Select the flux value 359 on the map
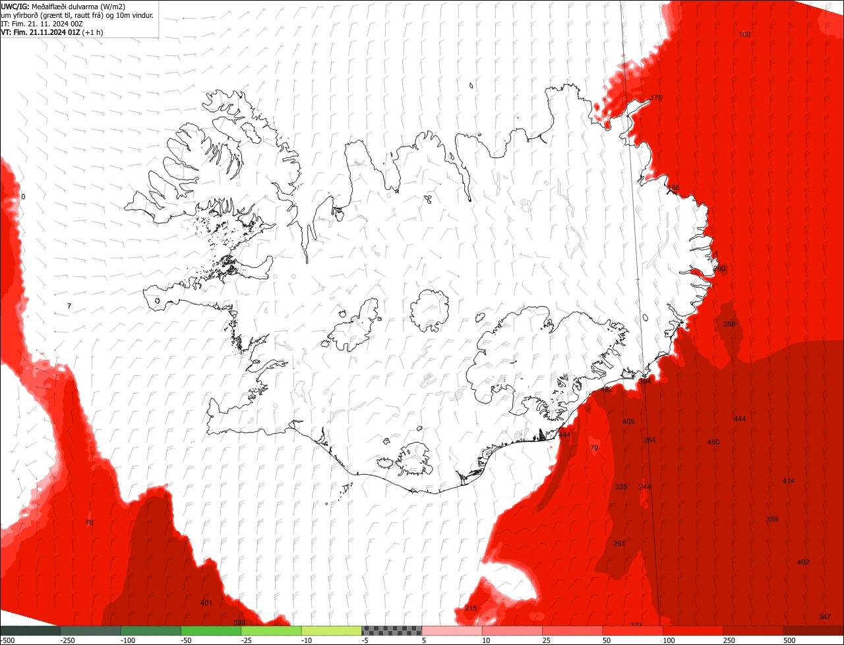The image size is (844, 645). 772,520
